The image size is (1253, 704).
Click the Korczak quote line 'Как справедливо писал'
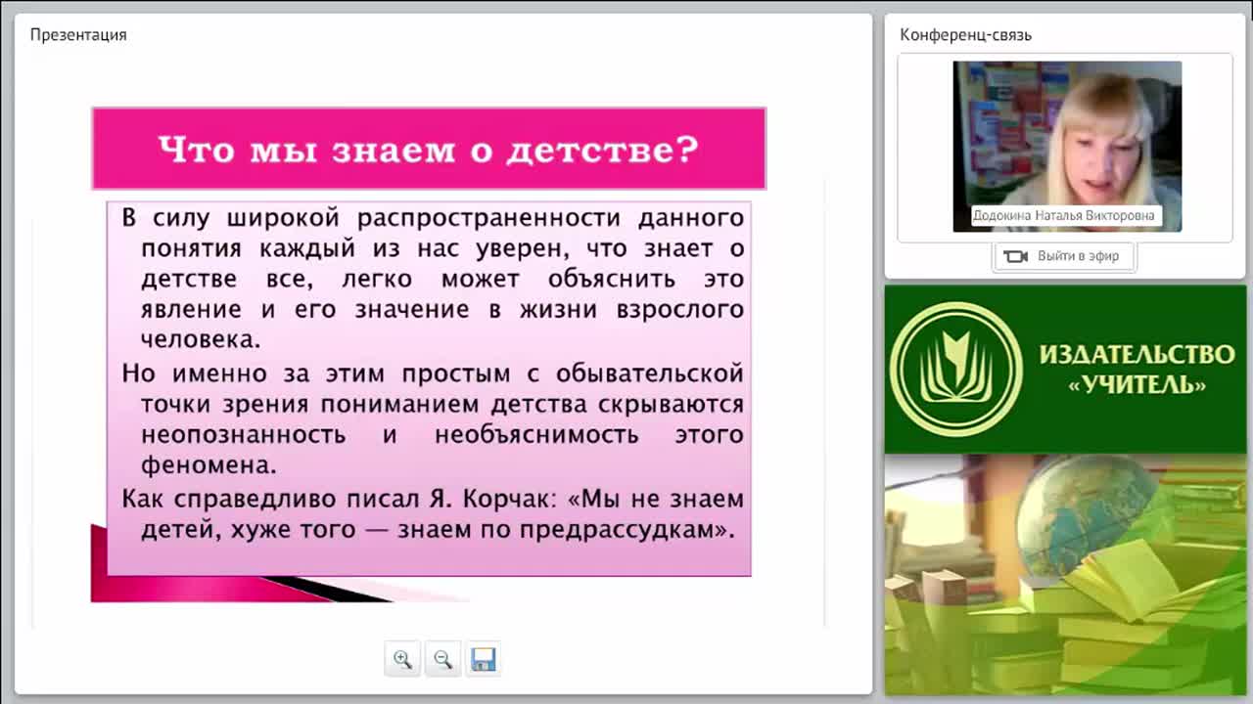tap(433, 514)
